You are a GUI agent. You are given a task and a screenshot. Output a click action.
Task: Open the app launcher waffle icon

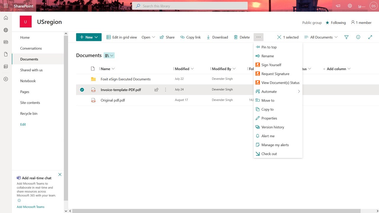[6, 6]
